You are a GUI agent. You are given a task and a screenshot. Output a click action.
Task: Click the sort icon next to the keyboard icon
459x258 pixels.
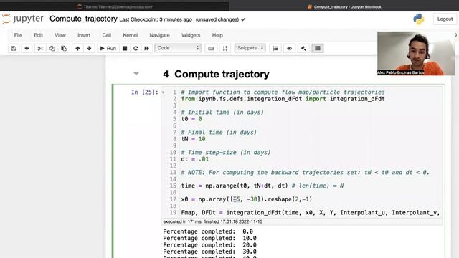(225, 48)
